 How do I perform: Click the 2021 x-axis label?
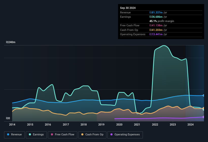pyautogui.click(x=137, y=125)
